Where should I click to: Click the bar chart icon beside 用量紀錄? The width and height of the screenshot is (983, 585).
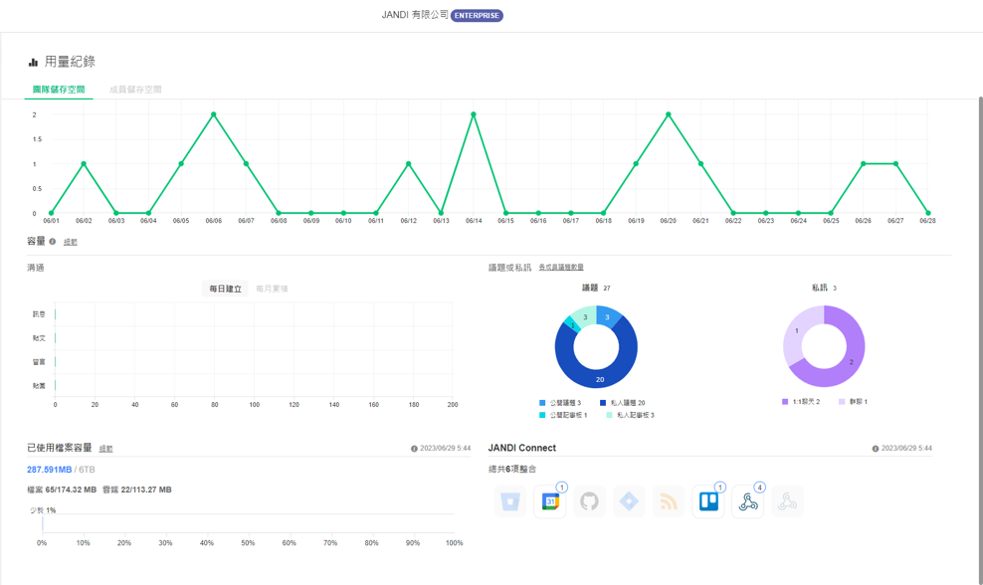(33, 62)
